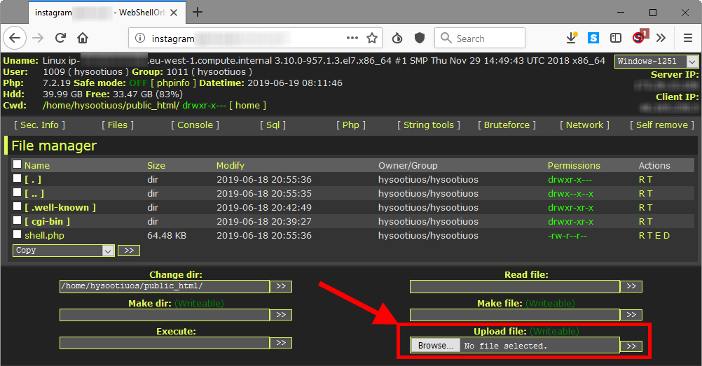Open the Bruteforce section
702x366 pixels.
click(507, 125)
